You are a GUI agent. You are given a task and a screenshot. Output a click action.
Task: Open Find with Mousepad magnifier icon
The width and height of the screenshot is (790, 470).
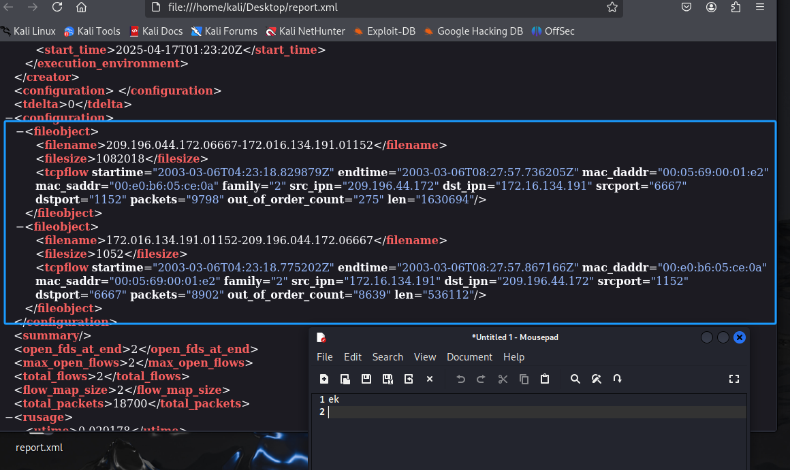coord(575,379)
